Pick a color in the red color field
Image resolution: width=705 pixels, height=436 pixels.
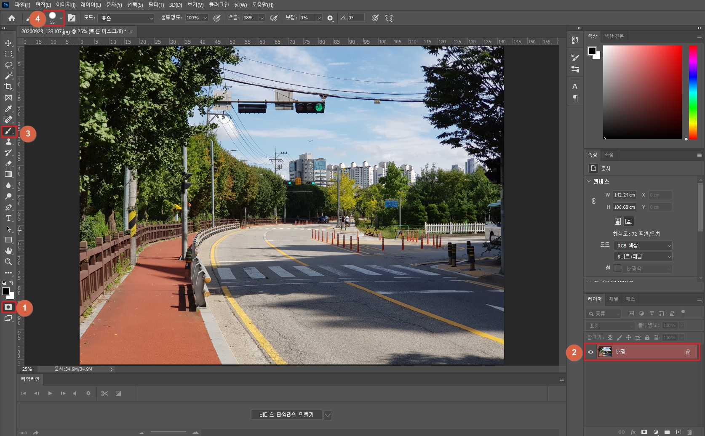[x=642, y=92]
